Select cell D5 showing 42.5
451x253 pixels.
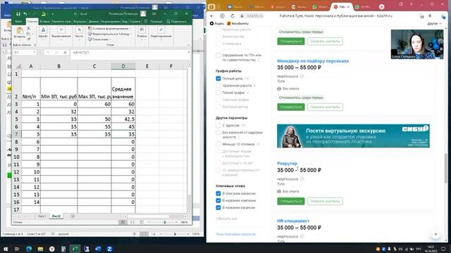[x=123, y=119]
